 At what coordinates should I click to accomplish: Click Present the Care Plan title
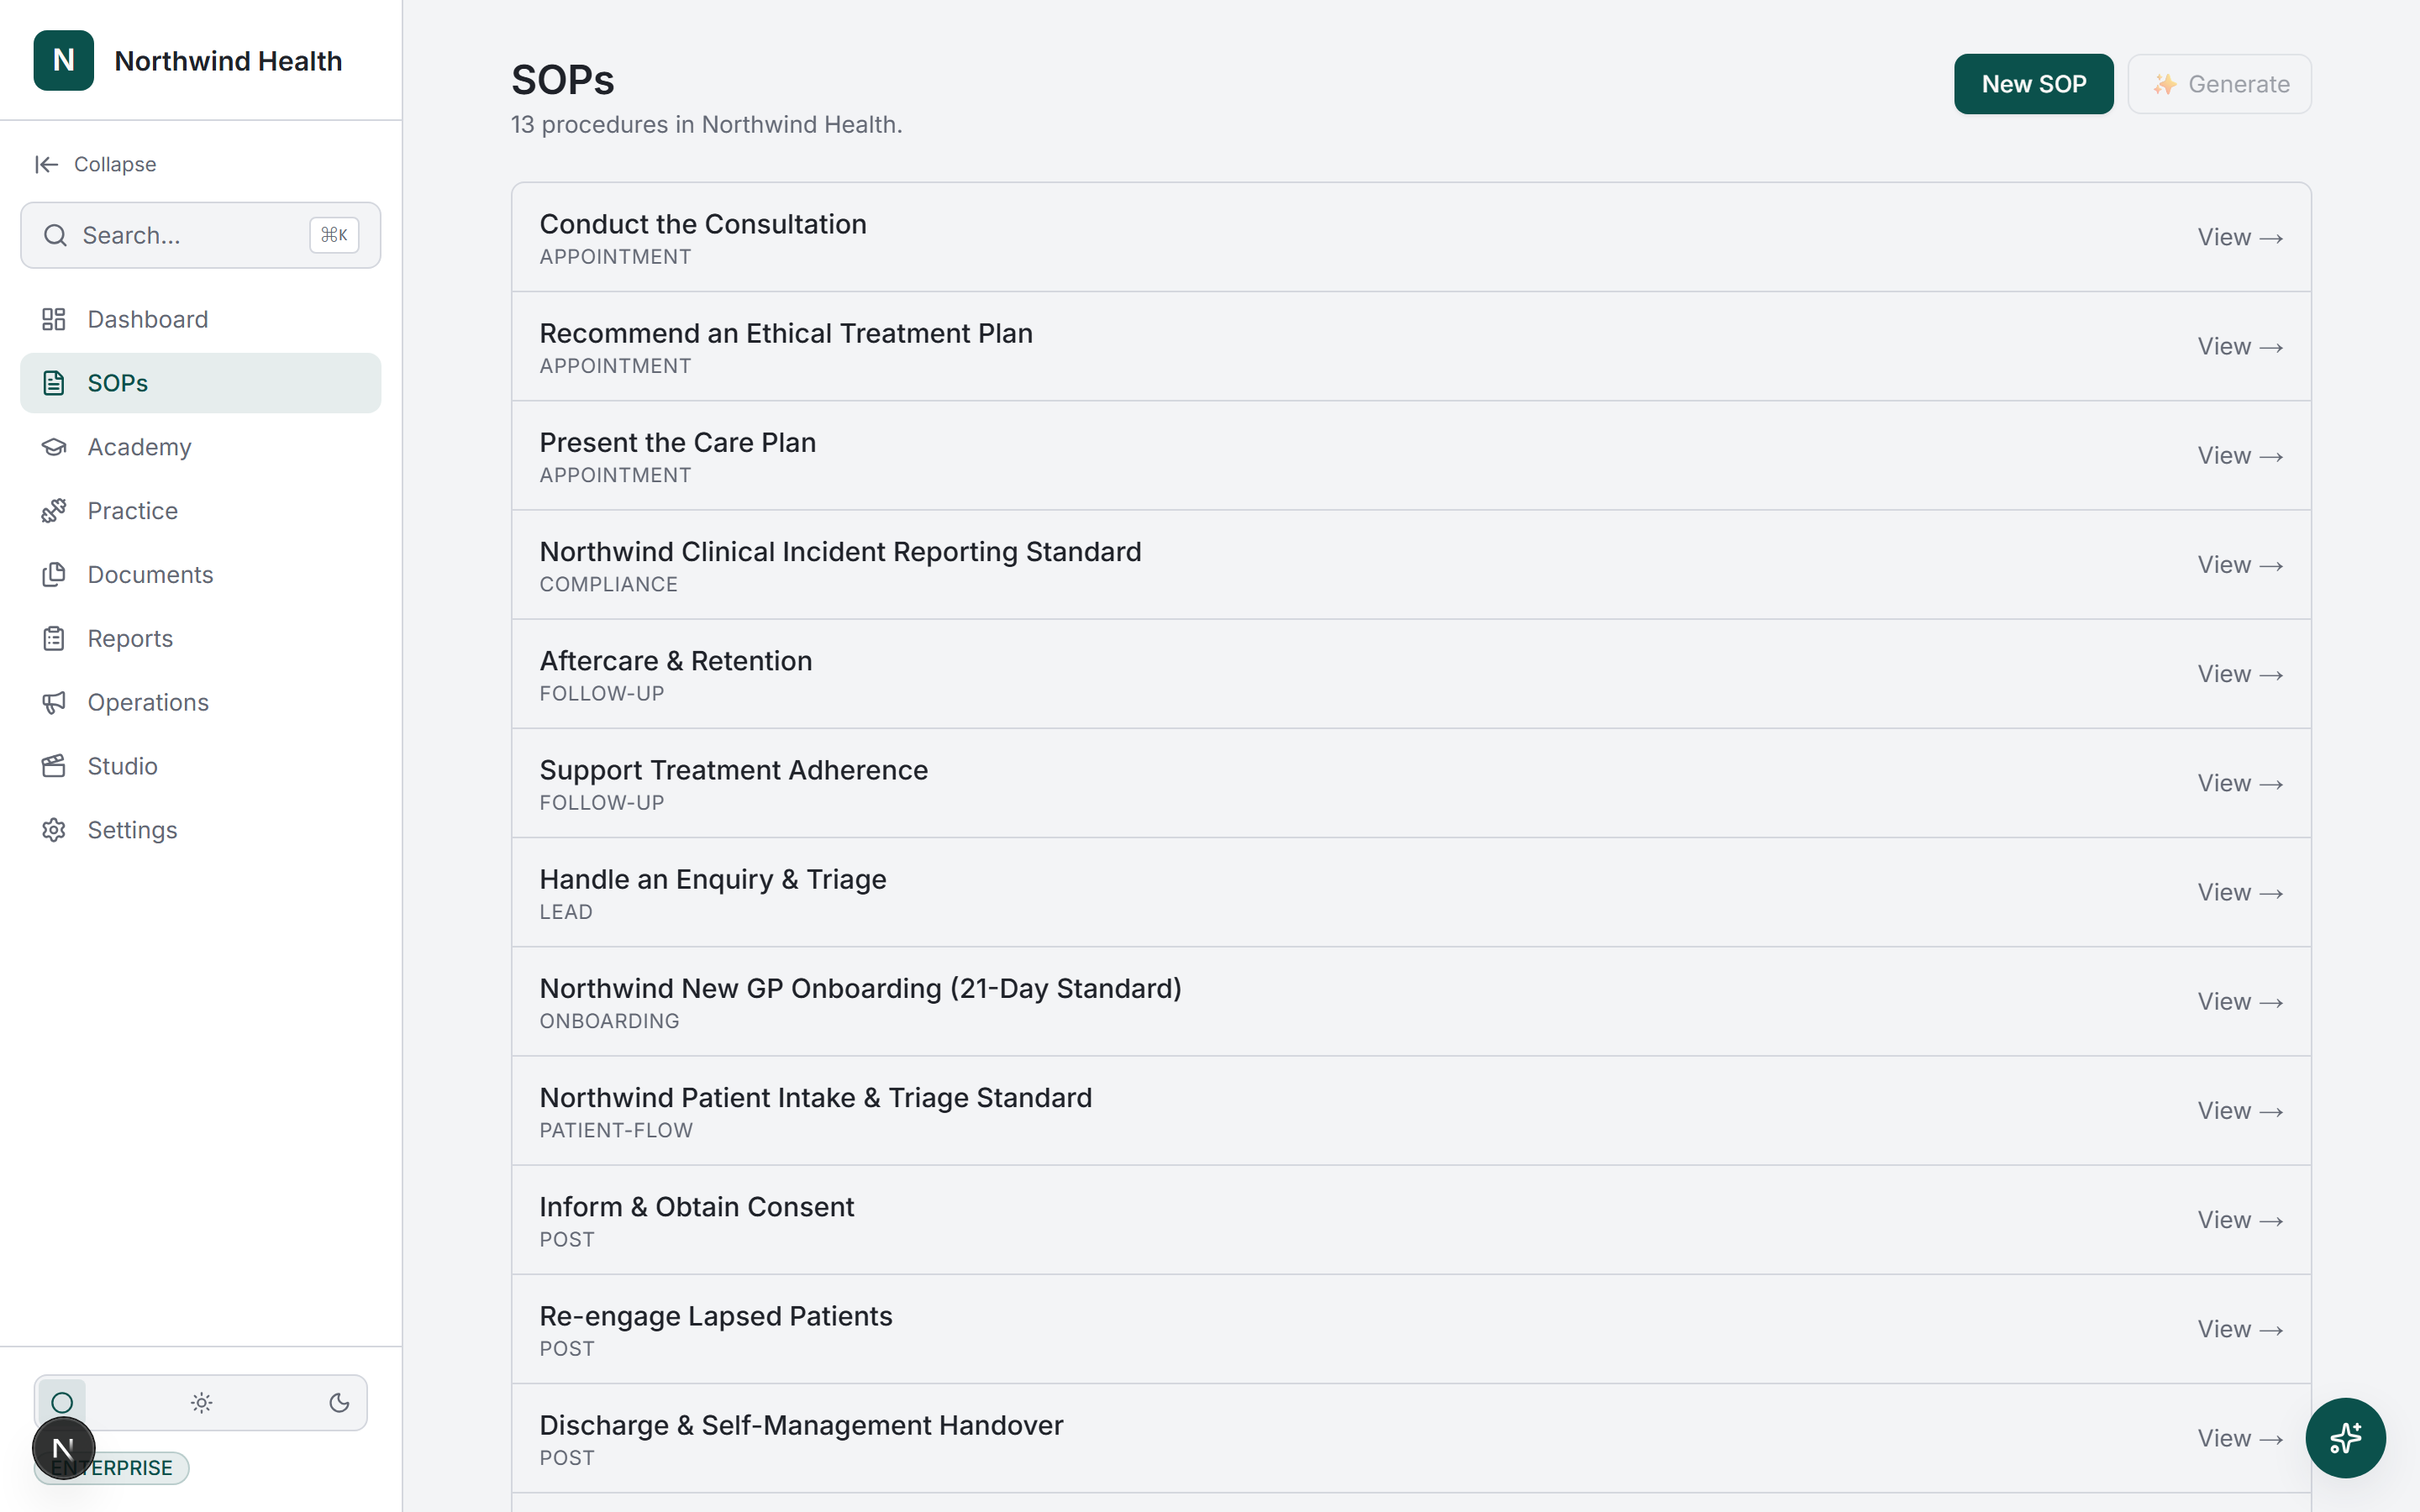[677, 442]
